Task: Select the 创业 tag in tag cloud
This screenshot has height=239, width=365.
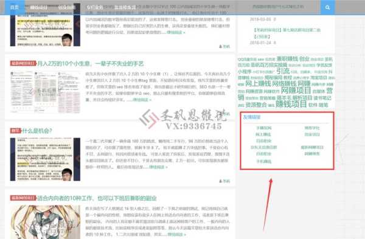Action: pyautogui.click(x=304, y=58)
